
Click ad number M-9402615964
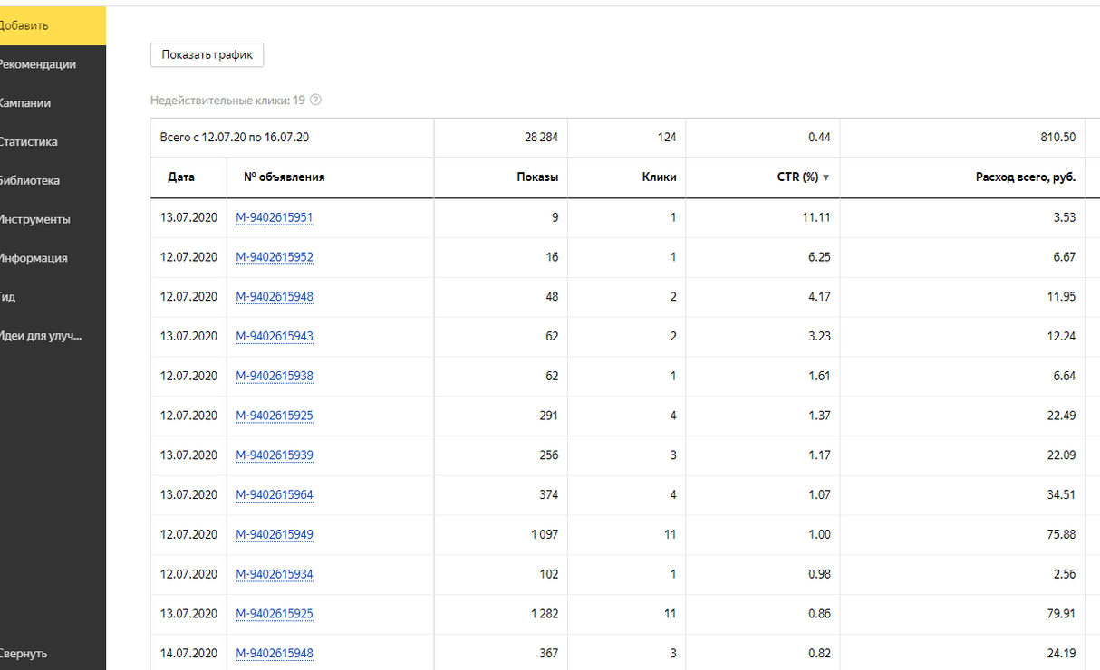[x=274, y=494]
